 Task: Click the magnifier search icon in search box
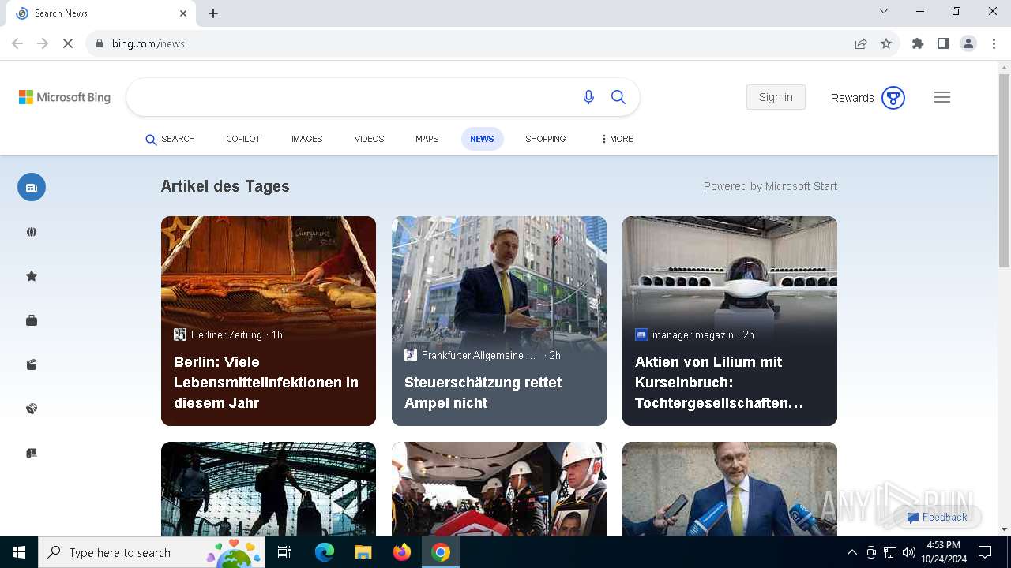point(618,97)
